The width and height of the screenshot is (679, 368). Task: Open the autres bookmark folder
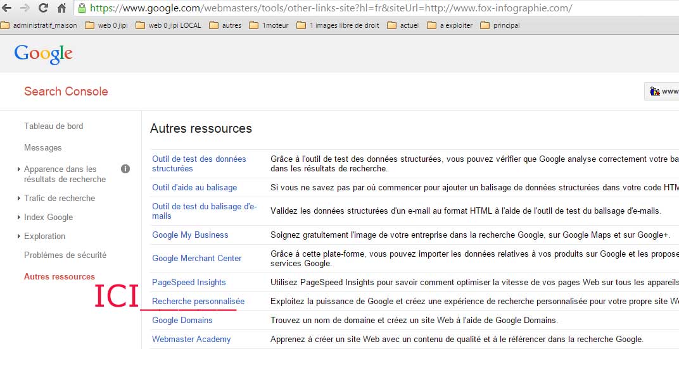[x=225, y=25]
